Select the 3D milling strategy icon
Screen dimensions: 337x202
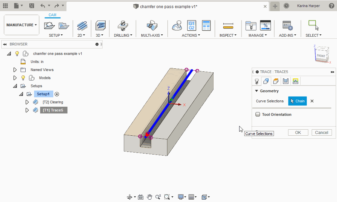pyautogui.click(x=101, y=26)
